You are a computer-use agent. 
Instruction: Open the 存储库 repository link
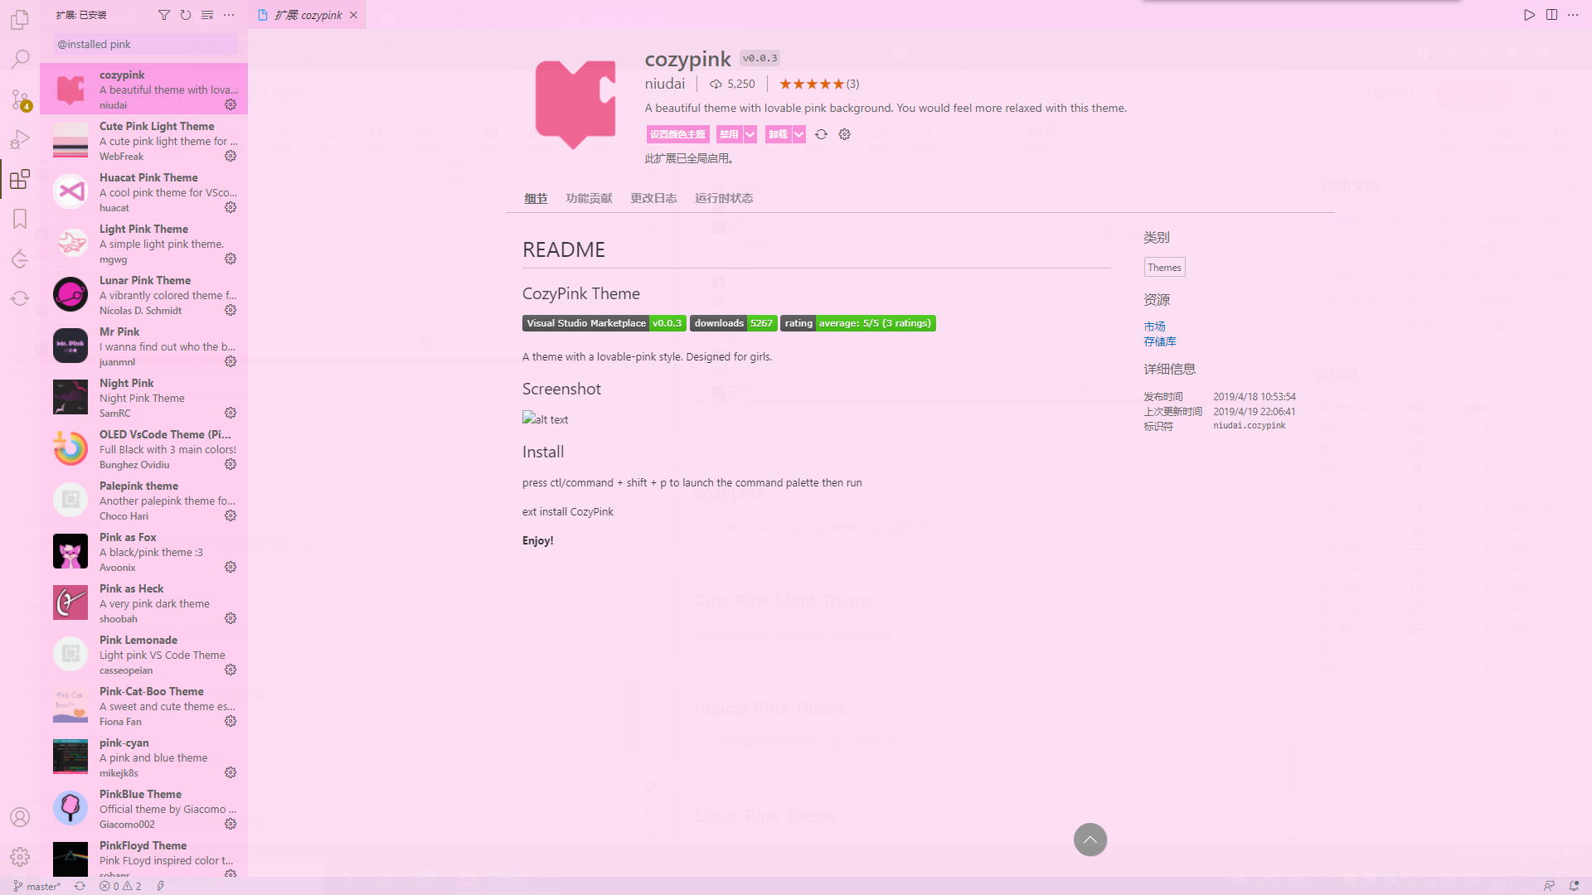[1159, 341]
